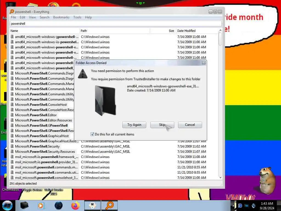281x211 pixels.
Task: Uncheck 'Do this for all current items'
Action: point(92,134)
